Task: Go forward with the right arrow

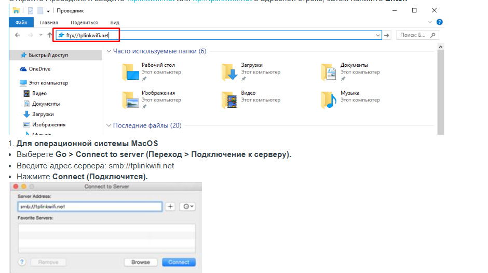Action: tap(30, 35)
